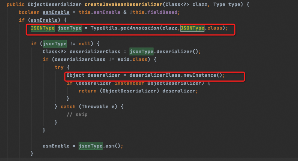The width and height of the screenshot is (298, 161).
Task: Click asmEnable in the final assignment
Action: [x=56, y=146]
